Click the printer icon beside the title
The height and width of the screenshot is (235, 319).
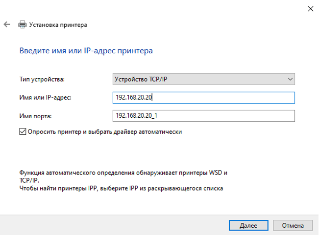(x=22, y=24)
